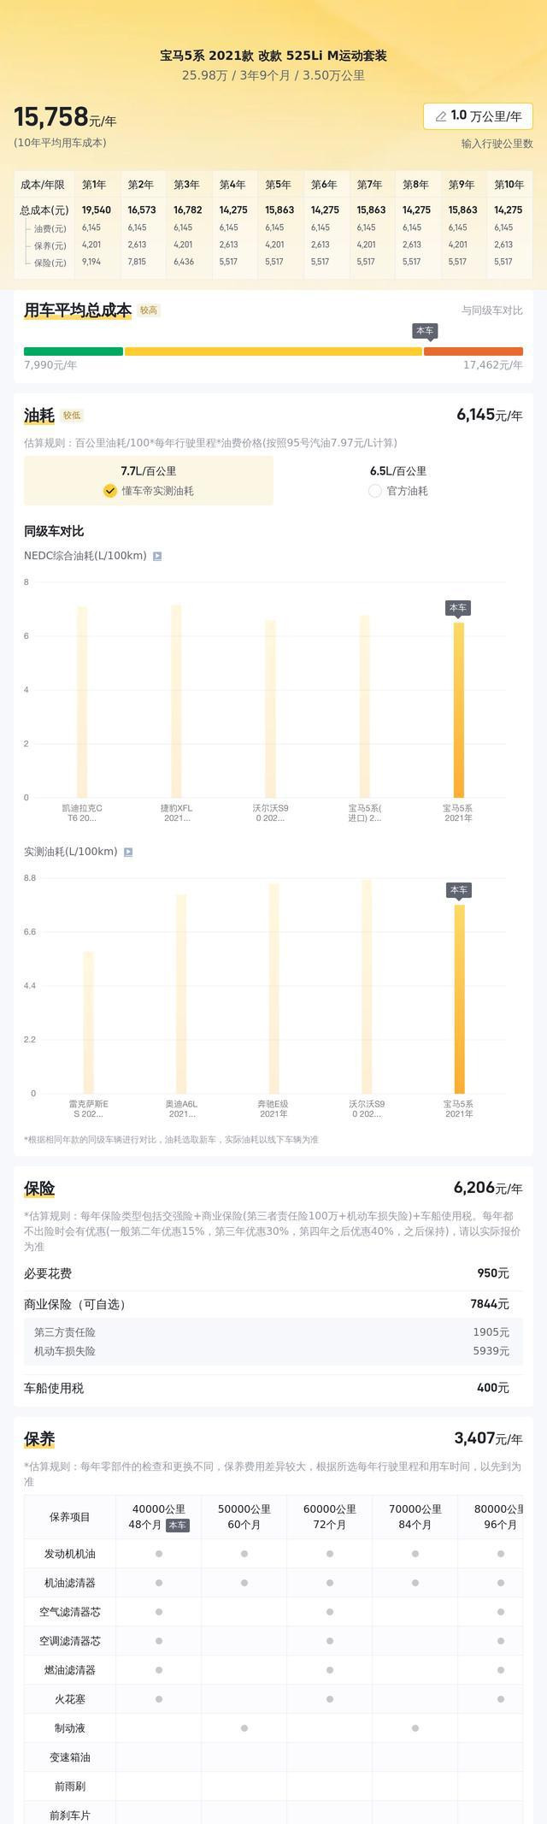This screenshot has width=547, height=1824.
Task: Click the orange segment of cost bar
Action: pos(473,351)
